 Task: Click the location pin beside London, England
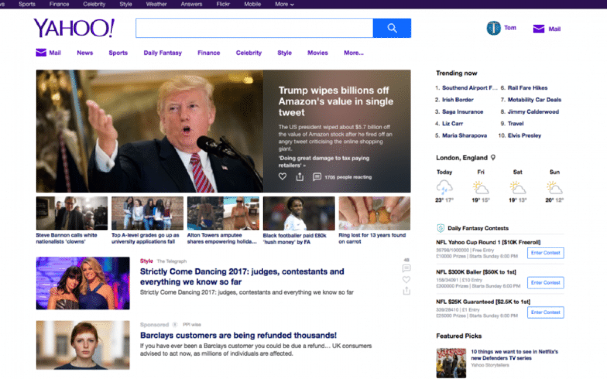[493, 157]
